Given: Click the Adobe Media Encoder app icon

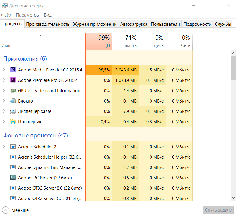Looking at the screenshot, I should point(13,70).
